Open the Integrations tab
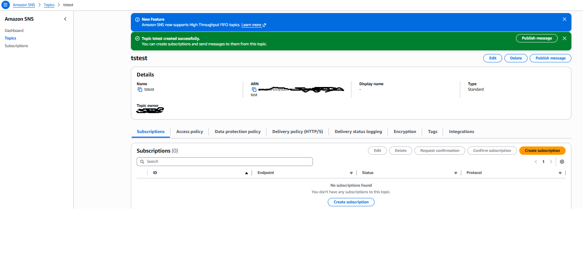 [462, 132]
